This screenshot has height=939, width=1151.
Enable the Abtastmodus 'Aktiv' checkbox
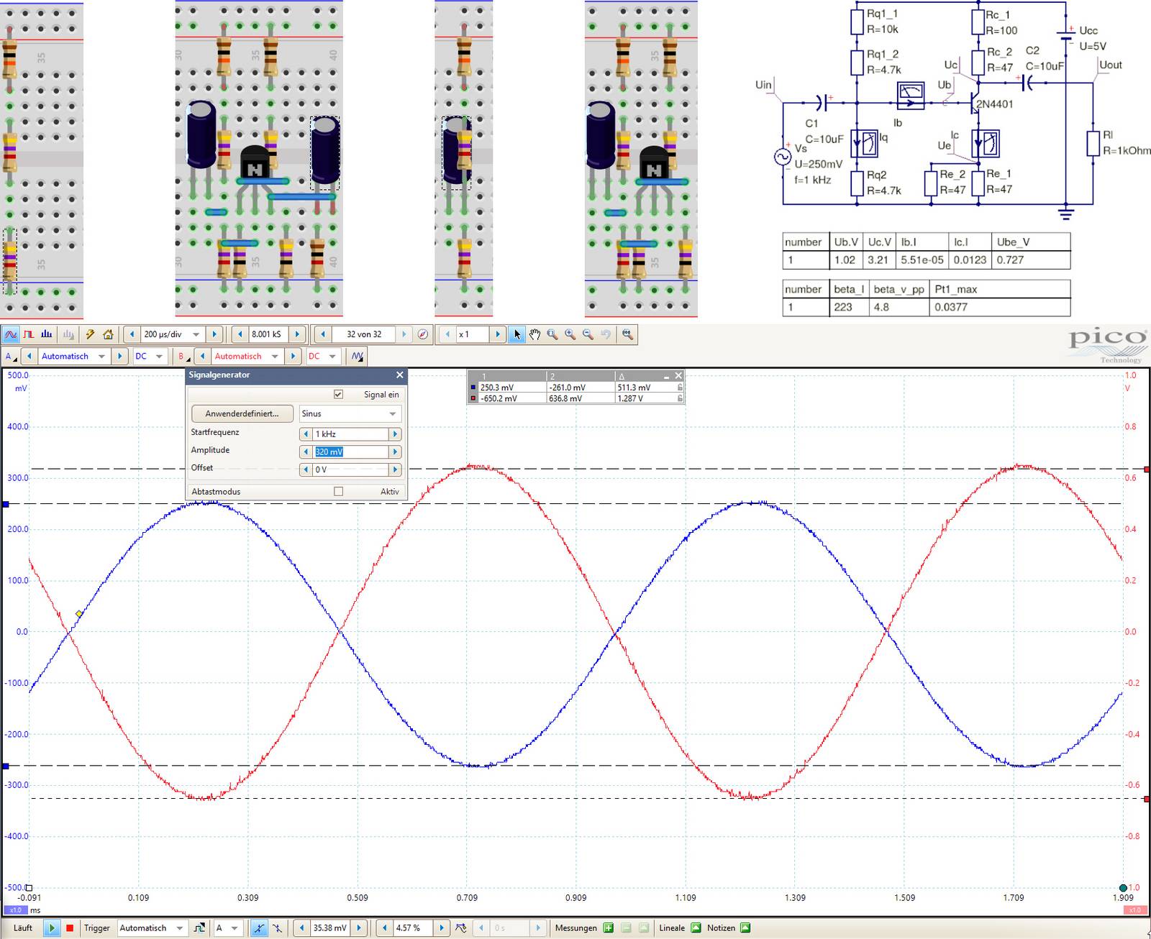(x=338, y=492)
